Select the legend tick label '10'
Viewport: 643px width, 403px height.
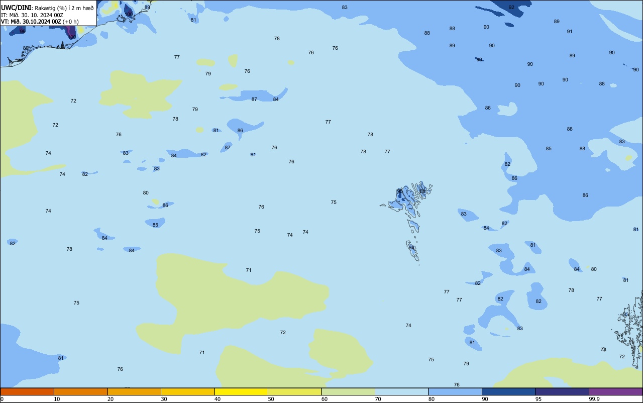pos(57,399)
